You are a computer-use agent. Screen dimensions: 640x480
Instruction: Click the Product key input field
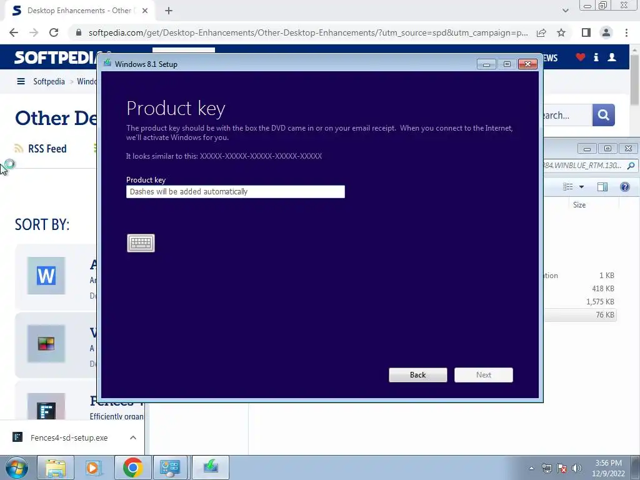tap(236, 192)
